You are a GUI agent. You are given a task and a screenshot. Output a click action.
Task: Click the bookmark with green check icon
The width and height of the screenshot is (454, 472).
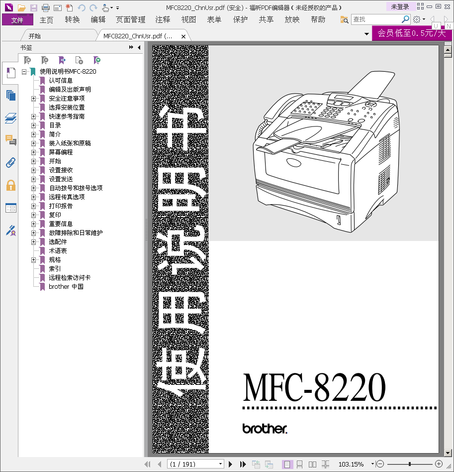(x=97, y=60)
